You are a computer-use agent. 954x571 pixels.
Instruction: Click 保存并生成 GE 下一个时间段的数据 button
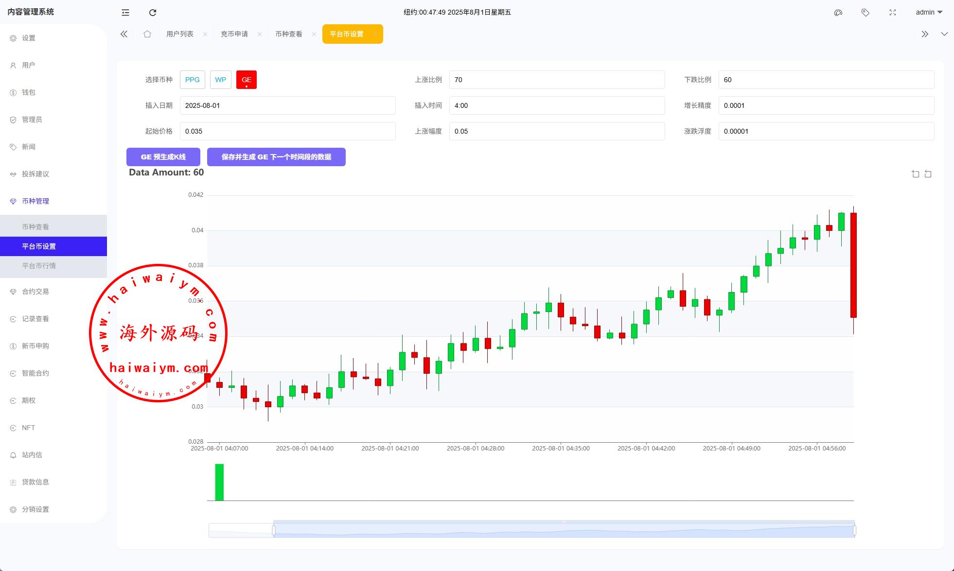click(x=276, y=157)
